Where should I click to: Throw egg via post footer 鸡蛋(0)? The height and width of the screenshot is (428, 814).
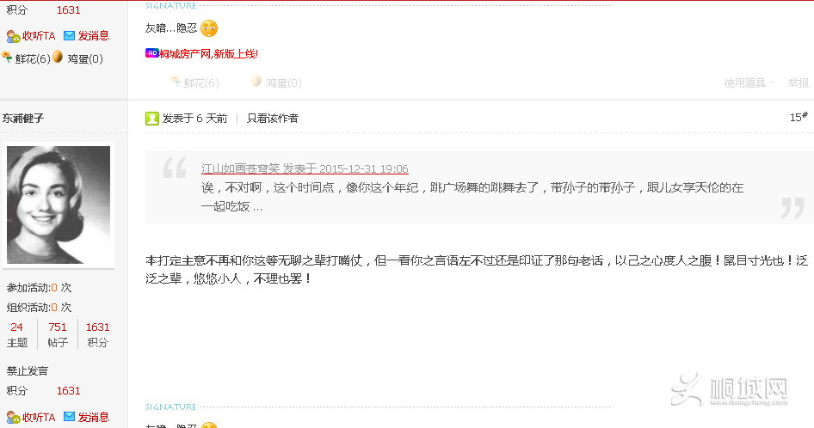pyautogui.click(x=276, y=83)
